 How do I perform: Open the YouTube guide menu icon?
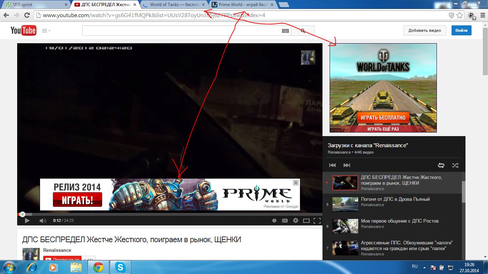pyautogui.click(x=46, y=31)
